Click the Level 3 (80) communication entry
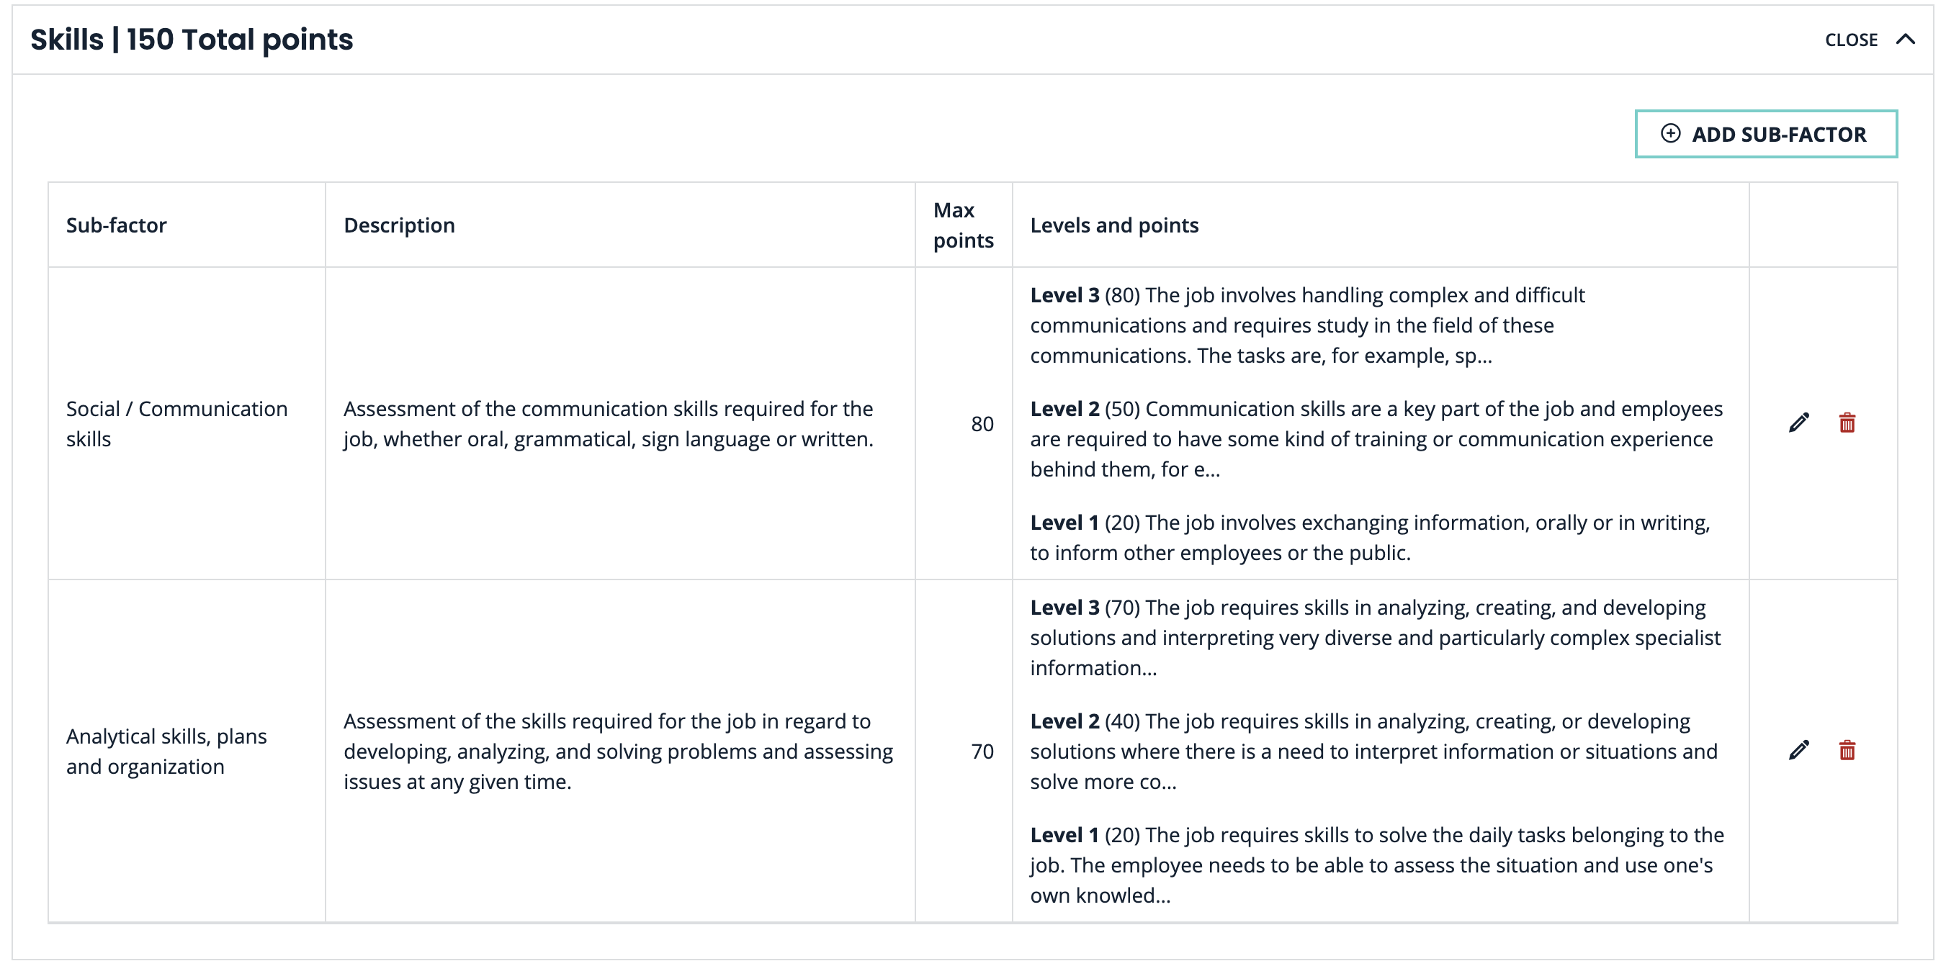The width and height of the screenshot is (1946, 979). point(1307,325)
